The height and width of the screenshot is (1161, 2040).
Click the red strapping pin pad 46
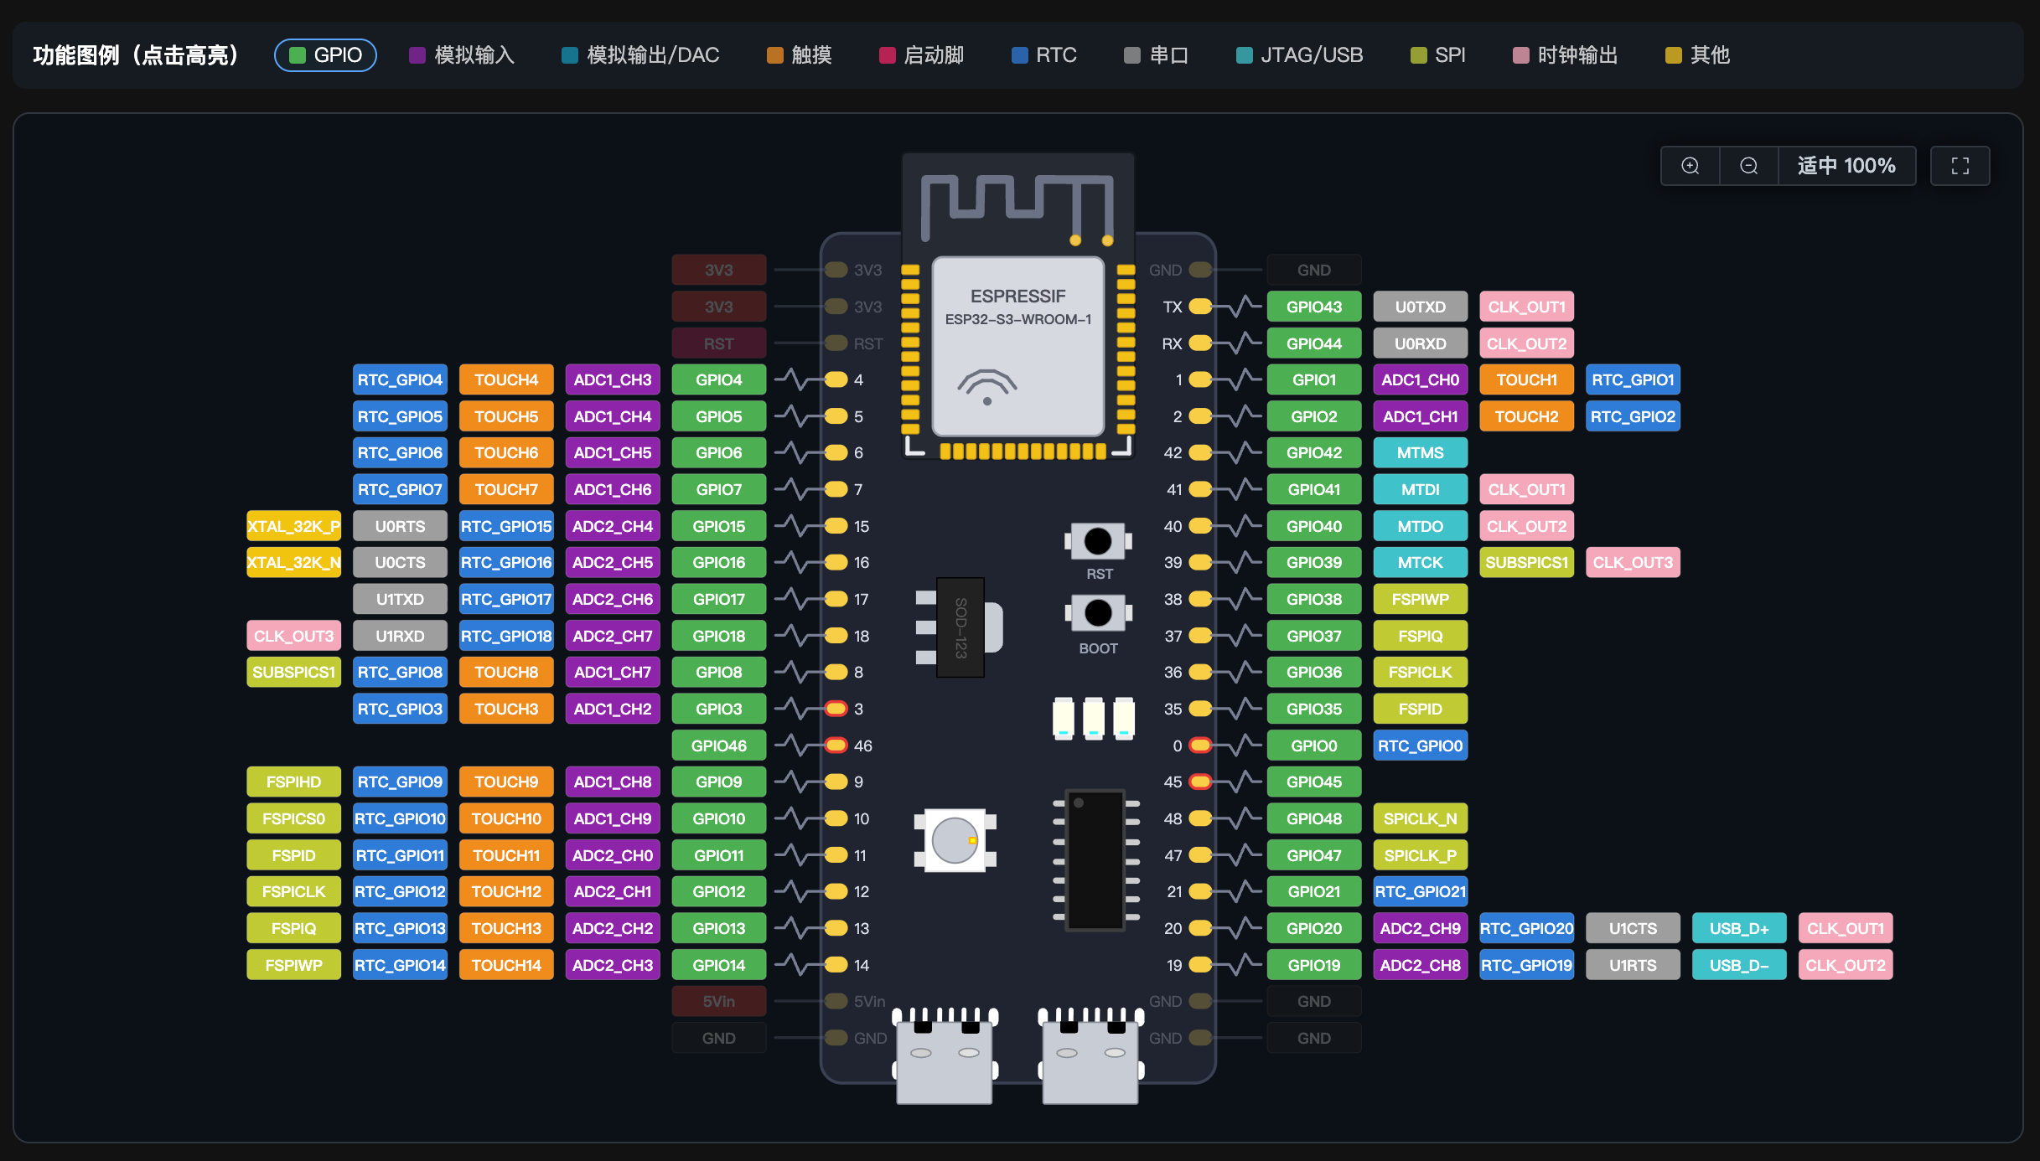836,746
